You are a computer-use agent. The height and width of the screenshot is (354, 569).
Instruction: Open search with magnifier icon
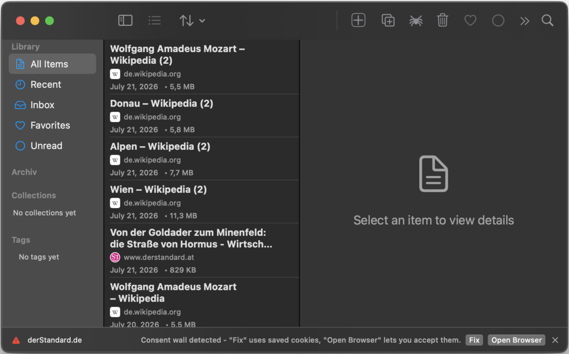(547, 21)
